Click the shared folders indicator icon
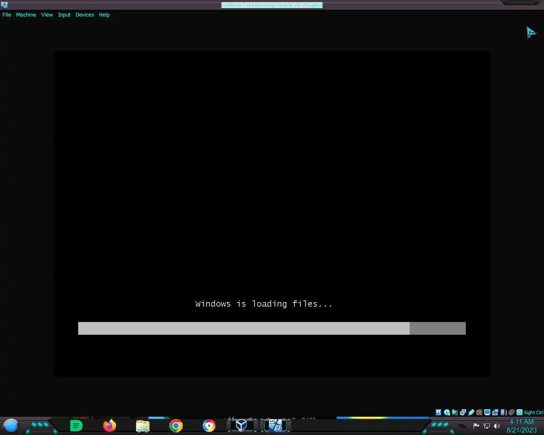544x435 pixels. click(x=479, y=412)
